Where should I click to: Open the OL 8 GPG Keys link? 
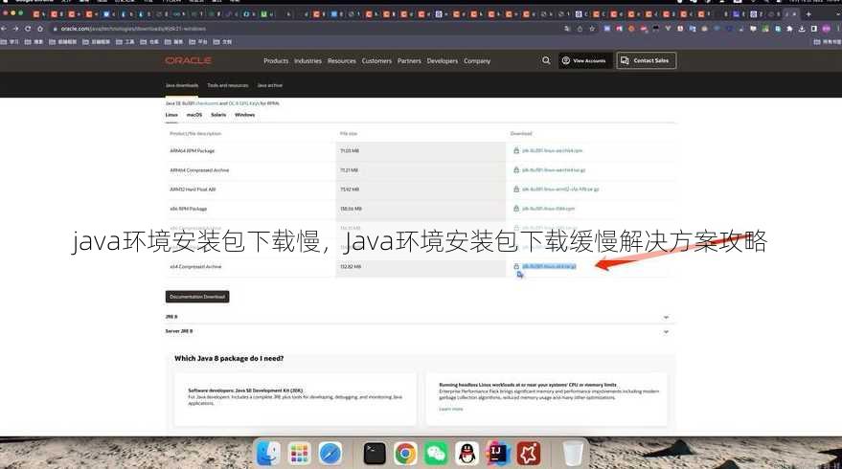(244, 103)
